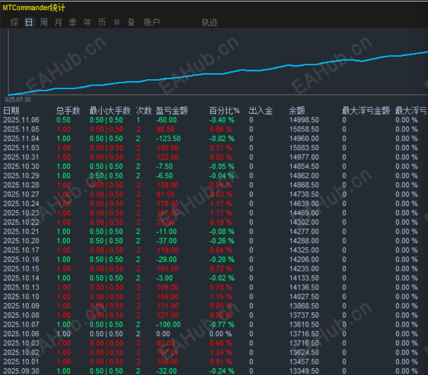Viewport: 428px width, 375px height.
Task: Click the 总手数 column header
Action: pyautogui.click(x=68, y=110)
